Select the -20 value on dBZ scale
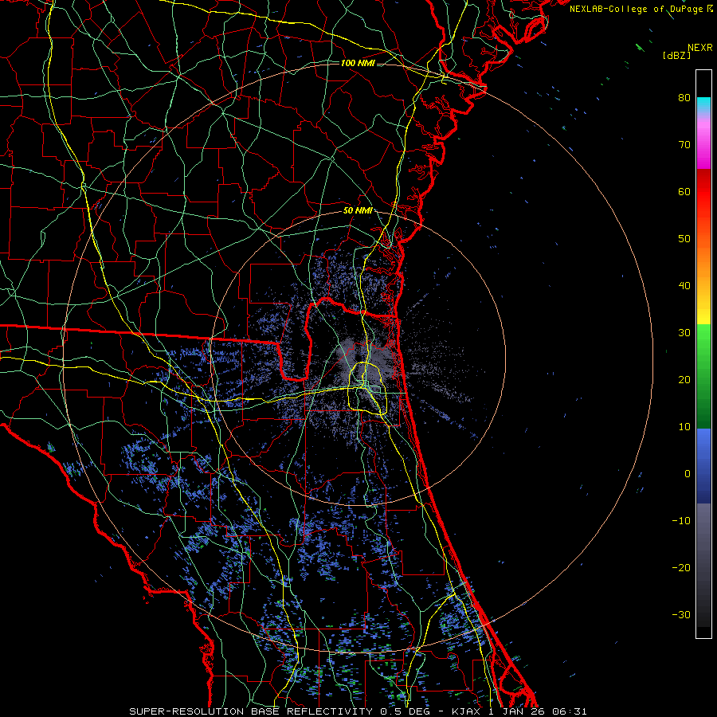Image resolution: width=717 pixels, height=717 pixels. click(x=681, y=568)
